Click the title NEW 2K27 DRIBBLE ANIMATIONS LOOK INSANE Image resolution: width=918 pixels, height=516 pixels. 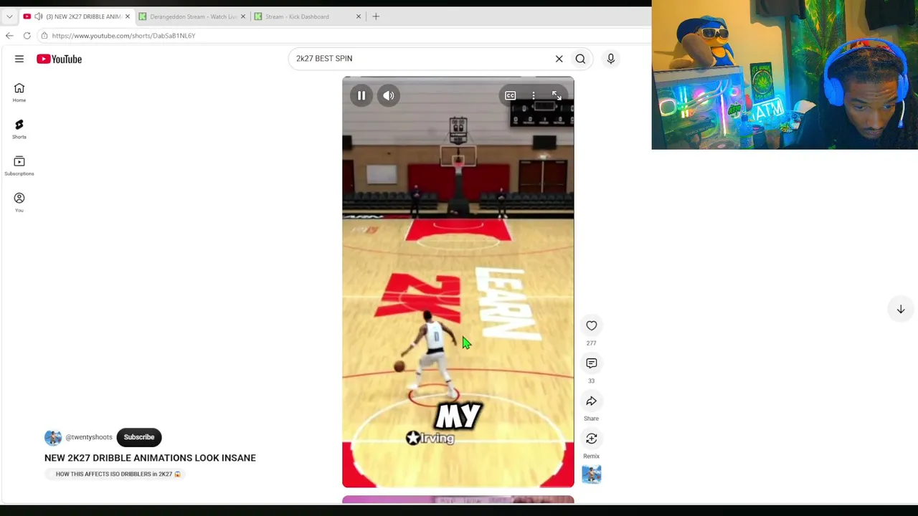click(x=150, y=458)
